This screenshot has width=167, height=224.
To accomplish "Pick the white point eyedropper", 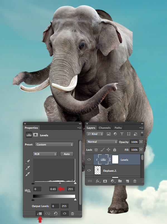I will pos(28,174).
